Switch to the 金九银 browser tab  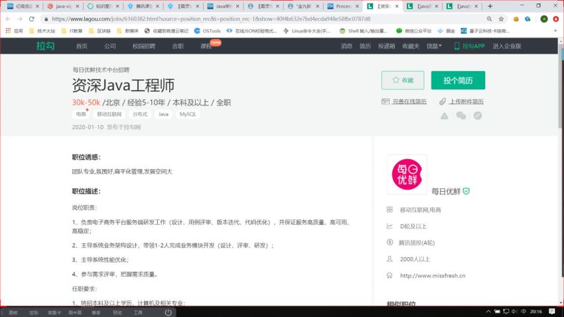303,6
